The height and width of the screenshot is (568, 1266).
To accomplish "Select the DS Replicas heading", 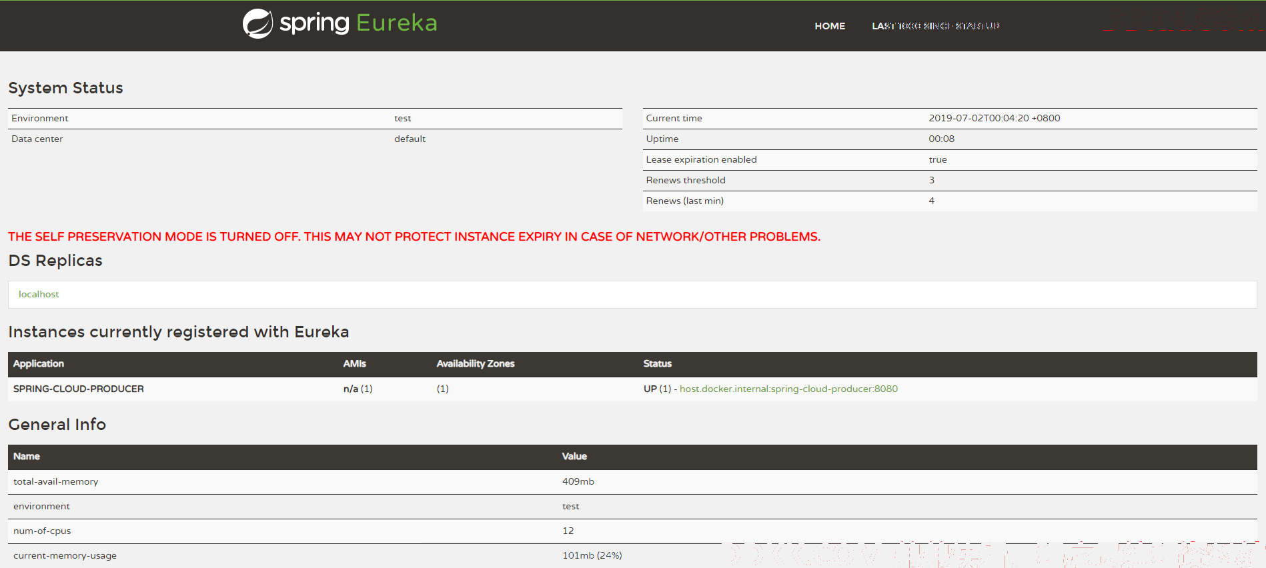I will pos(55,261).
